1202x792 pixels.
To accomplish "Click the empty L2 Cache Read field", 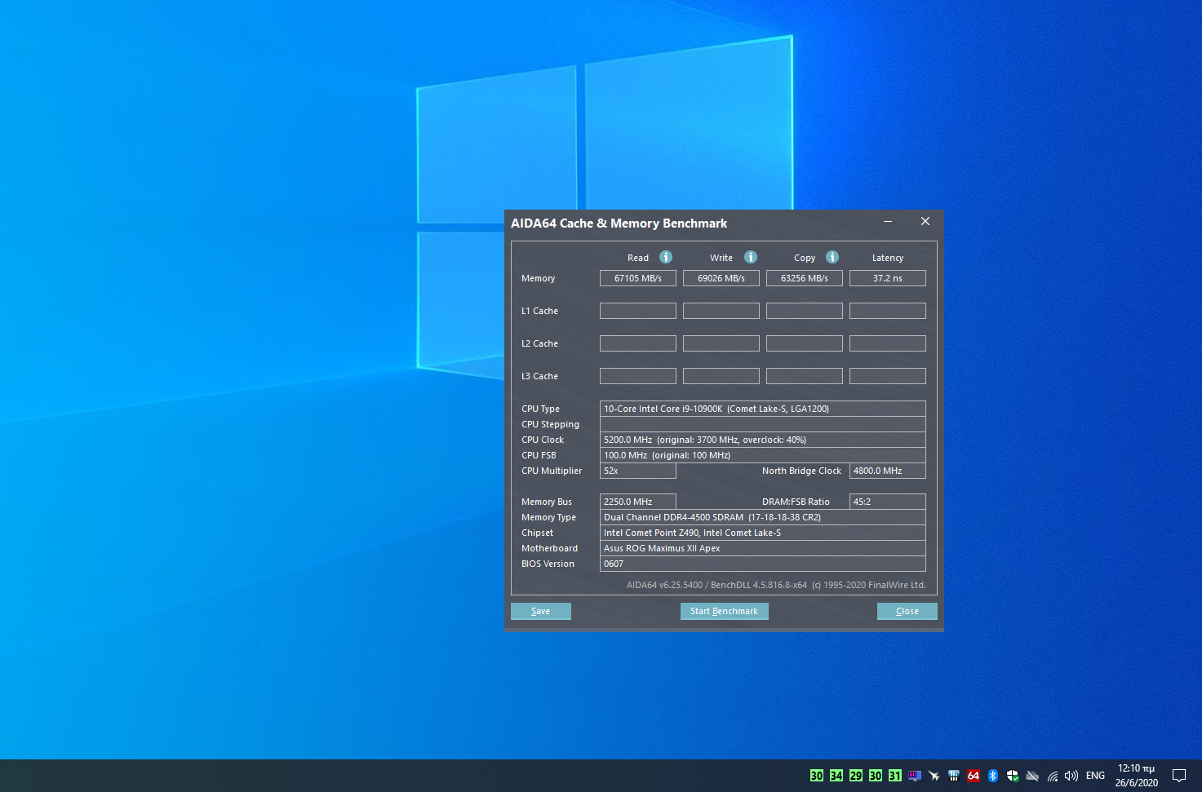I will click(638, 343).
